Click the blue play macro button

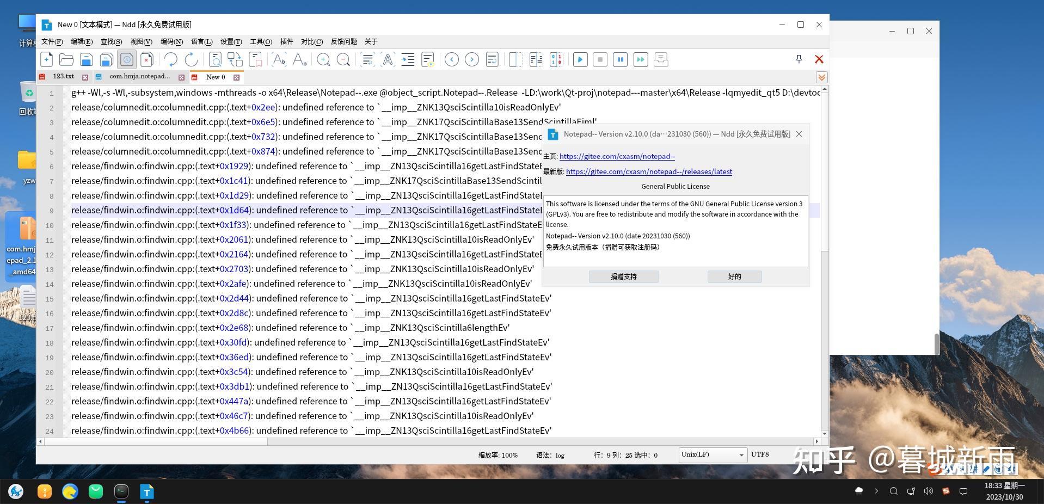tap(580, 59)
